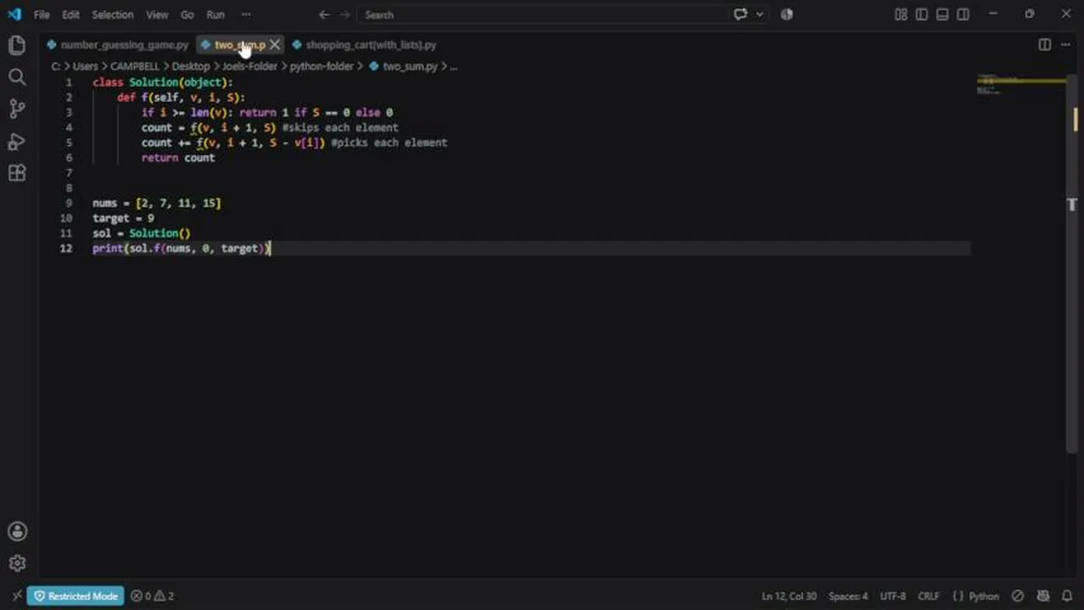1084x610 pixels.
Task: Open the Run menu
Action: tap(215, 14)
